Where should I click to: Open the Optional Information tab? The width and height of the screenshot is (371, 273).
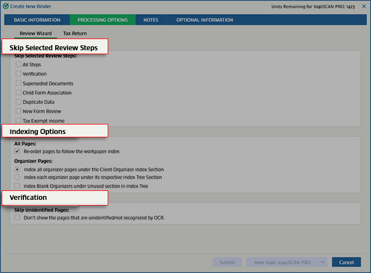coord(205,20)
